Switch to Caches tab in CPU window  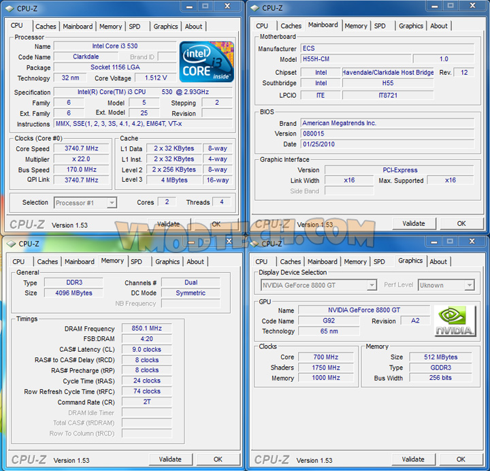(x=46, y=27)
